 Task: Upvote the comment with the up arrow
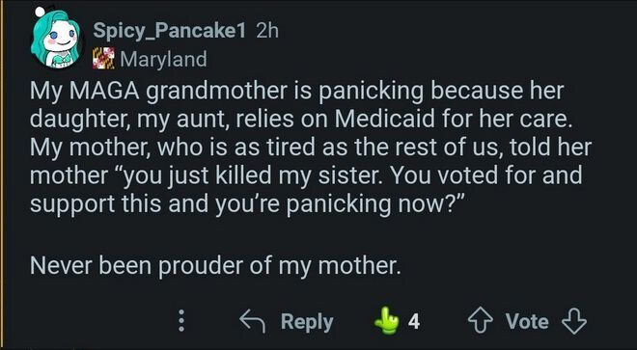(481, 322)
